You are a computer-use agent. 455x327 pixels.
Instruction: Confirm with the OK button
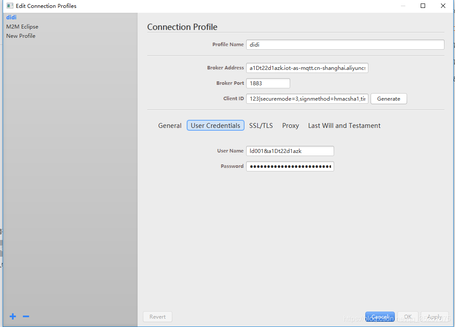pos(408,316)
